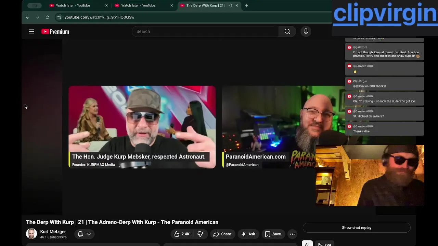The width and height of the screenshot is (438, 246).
Task: Click 'Thanks Mike' chat message
Action: (385, 129)
